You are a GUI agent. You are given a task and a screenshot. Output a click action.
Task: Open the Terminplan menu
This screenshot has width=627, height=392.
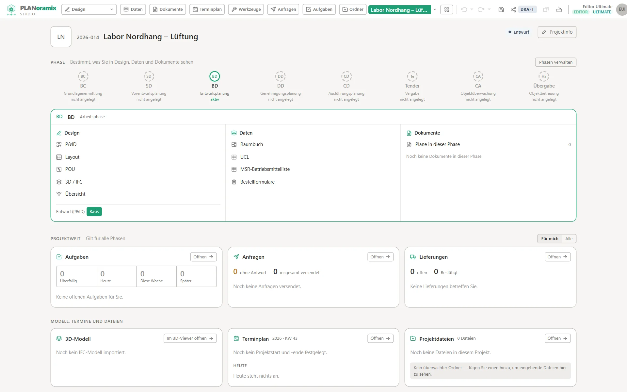[x=207, y=9]
